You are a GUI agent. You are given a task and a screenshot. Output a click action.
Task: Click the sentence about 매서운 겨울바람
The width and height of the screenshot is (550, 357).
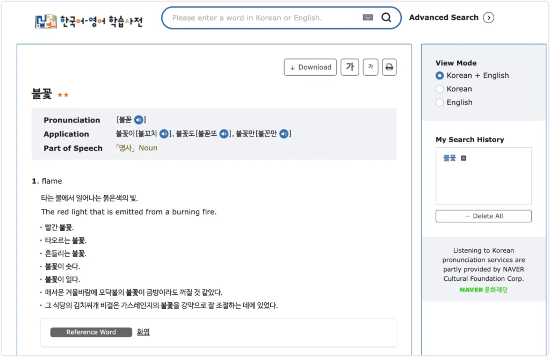134,293
